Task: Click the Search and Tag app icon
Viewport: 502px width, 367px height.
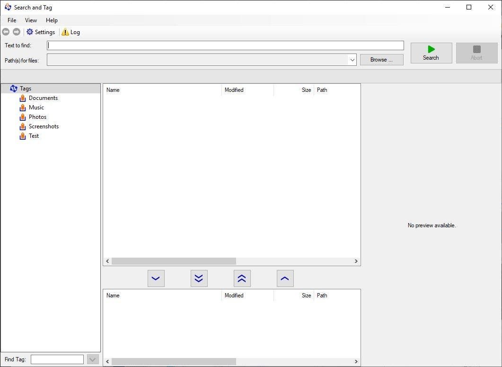Action: pos(8,7)
